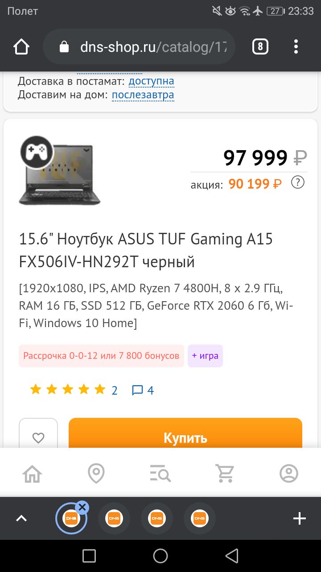
Task: Open the DNS site home tab
Action: [32, 473]
